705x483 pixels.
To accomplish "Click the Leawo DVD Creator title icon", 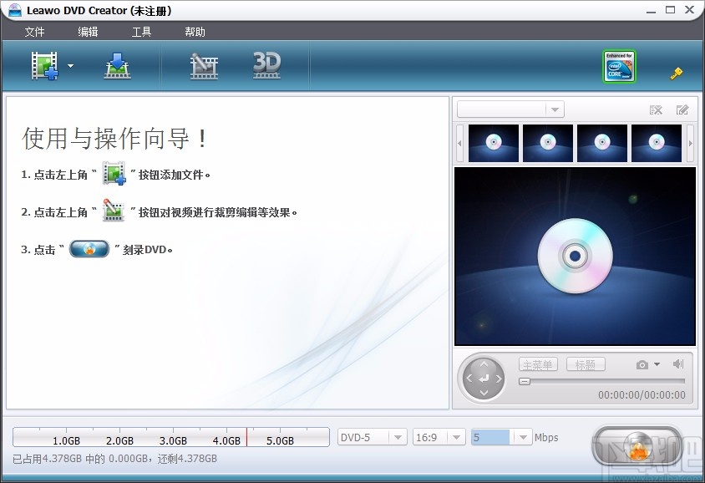I will (14, 10).
